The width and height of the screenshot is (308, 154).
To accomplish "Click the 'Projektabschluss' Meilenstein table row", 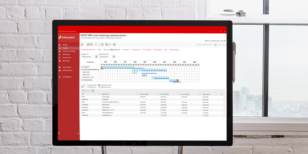I will [152, 115].
